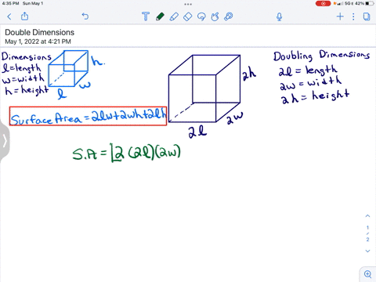Image resolution: width=376 pixels, height=282 pixels.
Task: Choose the hand gesture tool
Action: tap(215, 16)
